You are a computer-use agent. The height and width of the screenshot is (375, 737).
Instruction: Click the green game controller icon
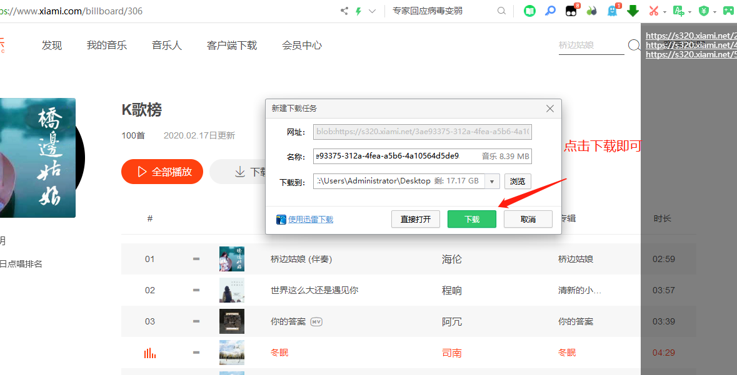[728, 11]
